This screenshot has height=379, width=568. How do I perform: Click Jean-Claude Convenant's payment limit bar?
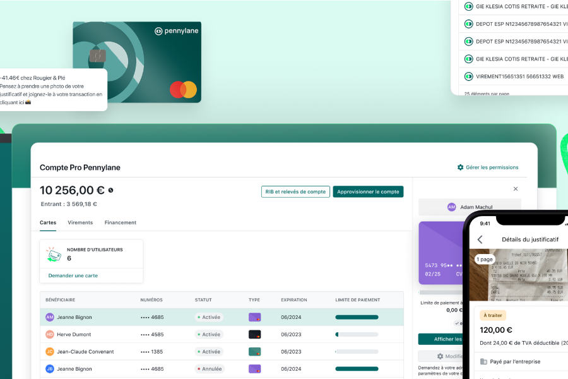coord(357,351)
